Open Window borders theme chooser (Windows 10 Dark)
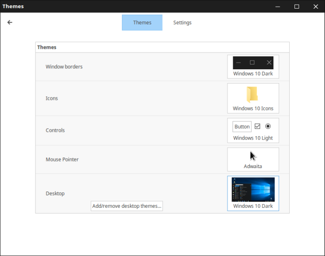Viewport: 325px width, 256px height. point(253,67)
